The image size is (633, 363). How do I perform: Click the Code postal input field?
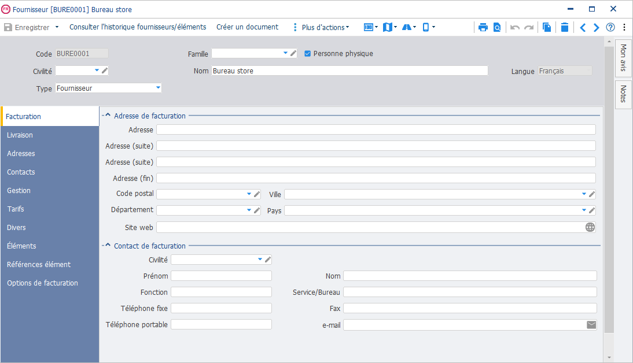tap(201, 194)
